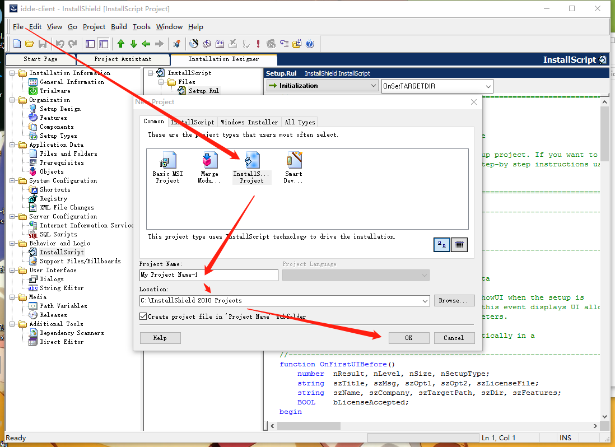This screenshot has height=447, width=615.
Task: Click the red exclamation mark toolbar icon
Action: (x=258, y=44)
